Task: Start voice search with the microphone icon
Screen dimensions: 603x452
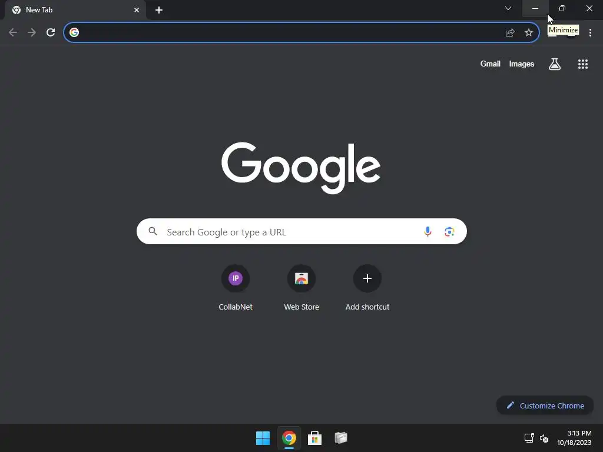Action: point(428,231)
